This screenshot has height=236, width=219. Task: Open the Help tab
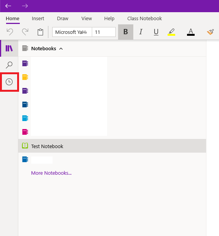109,19
